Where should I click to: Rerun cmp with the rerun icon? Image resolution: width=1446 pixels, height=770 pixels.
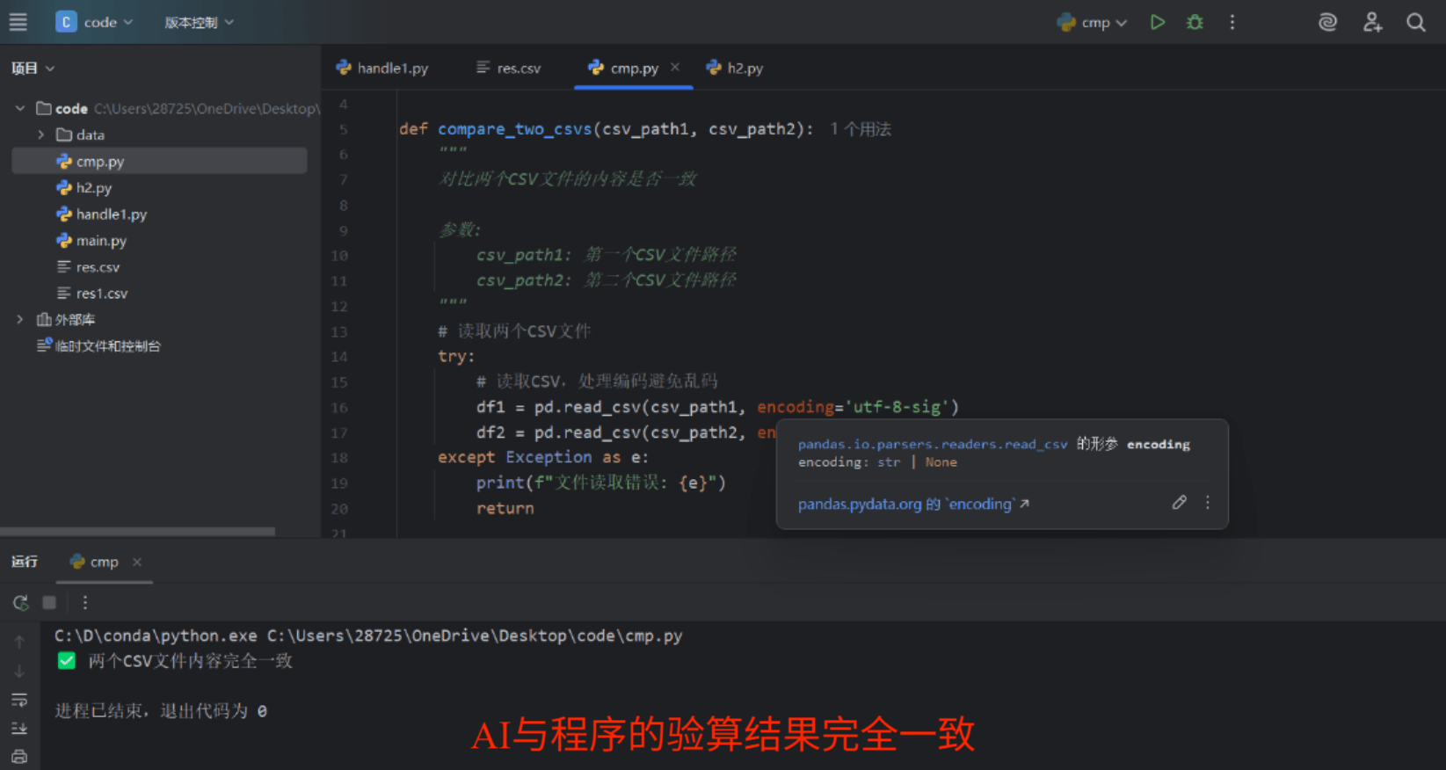pos(20,602)
